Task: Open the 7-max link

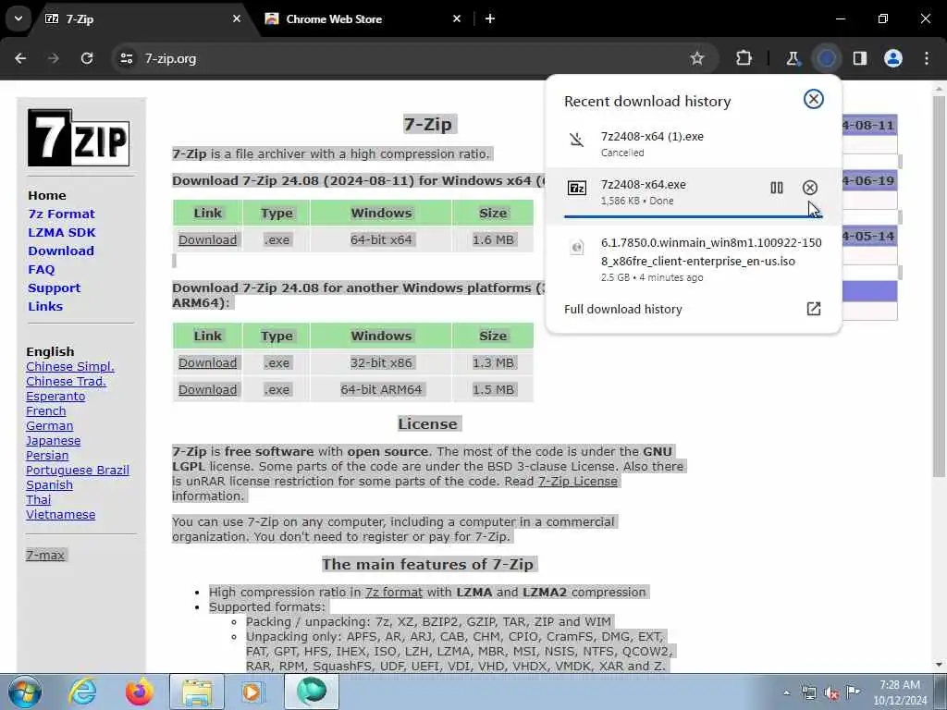Action: (x=45, y=555)
